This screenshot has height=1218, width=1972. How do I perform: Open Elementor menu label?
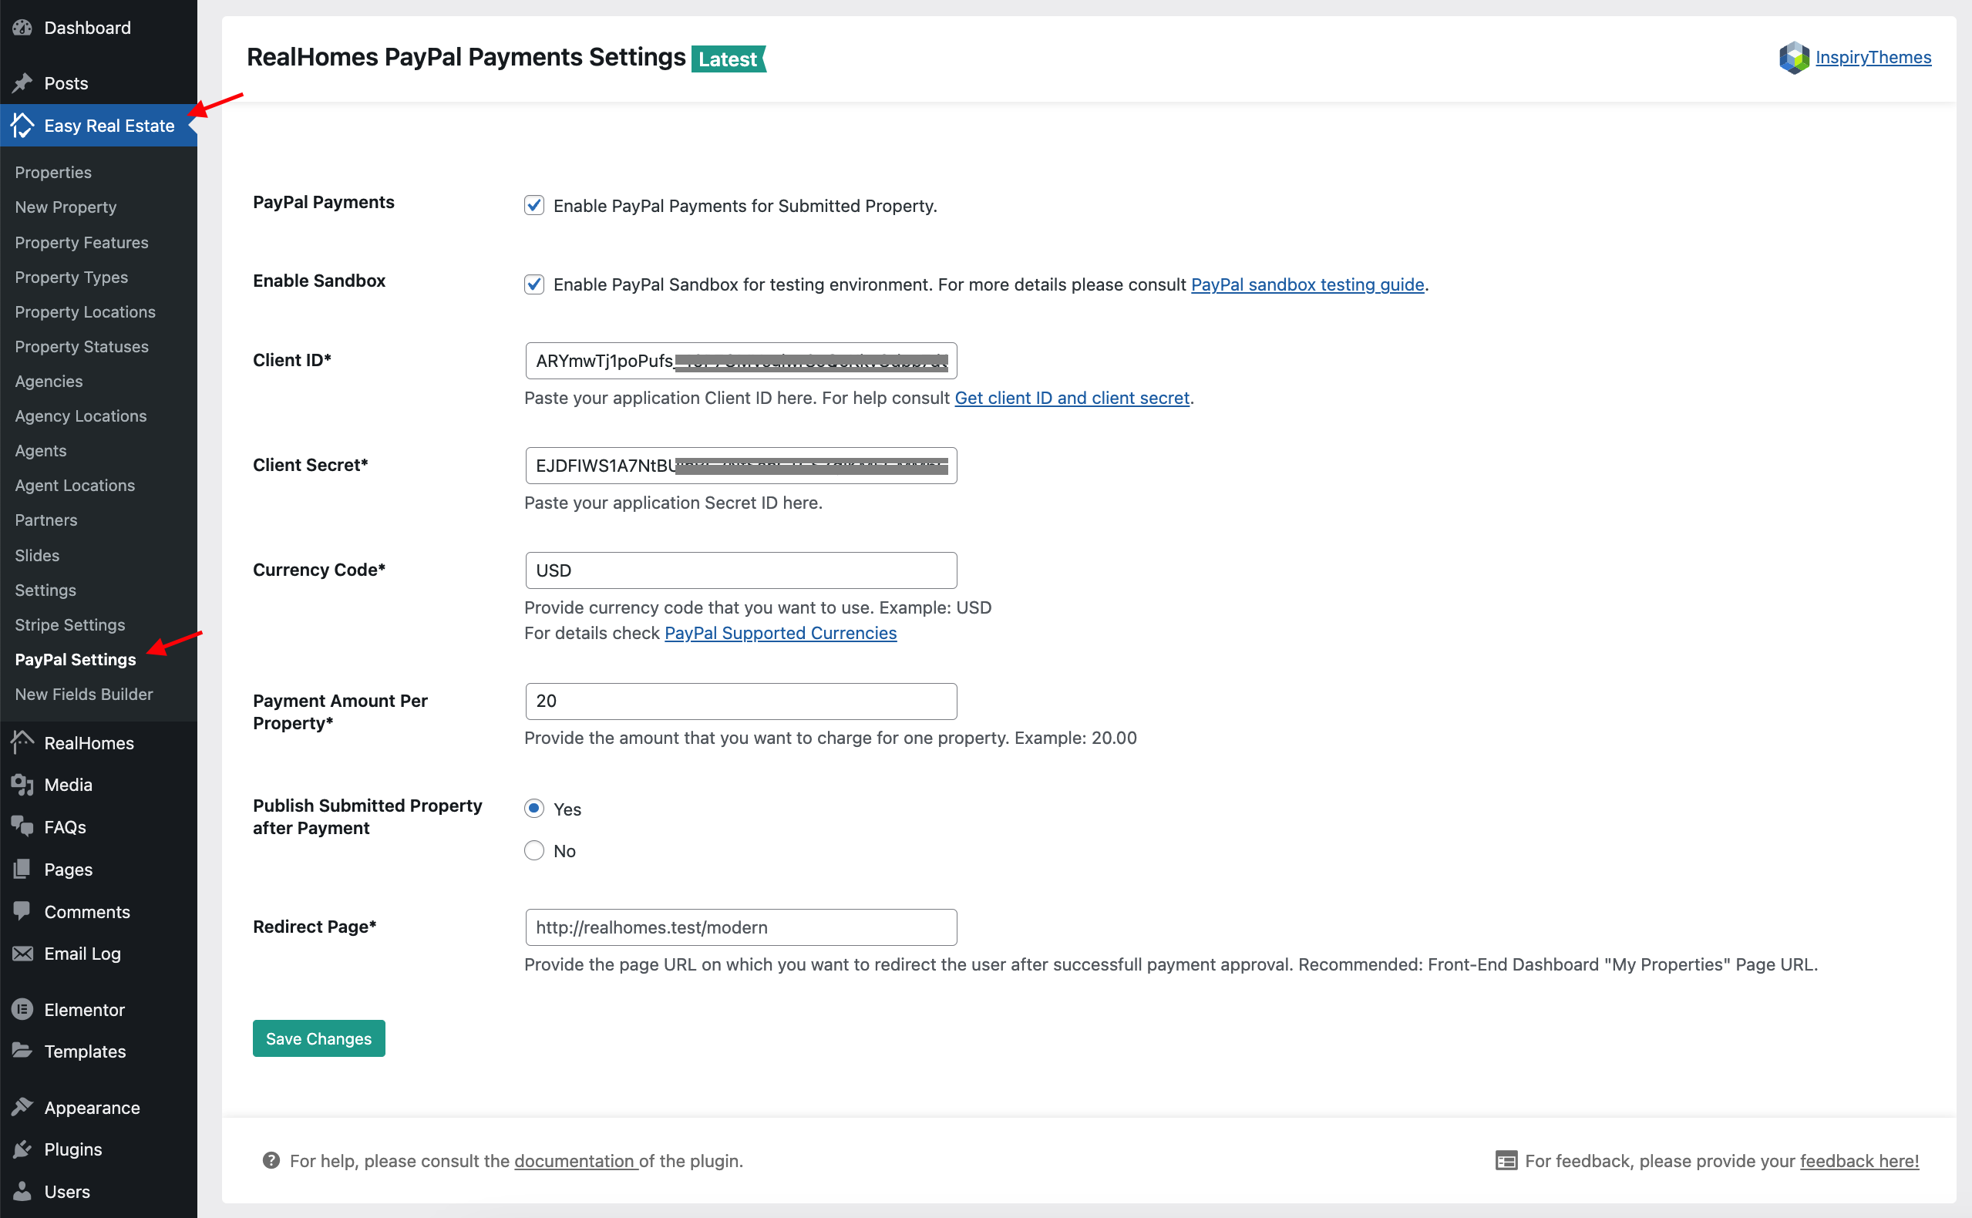click(84, 1009)
